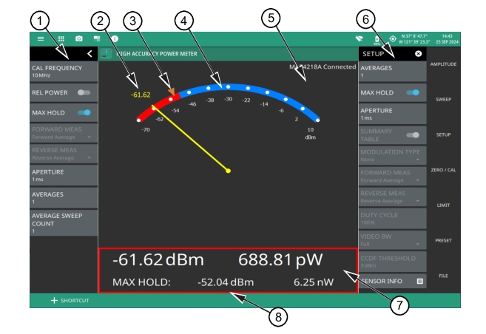Open REVERSE MEAS dropdown in left panel
The height and width of the screenshot is (334, 486).
click(x=63, y=154)
